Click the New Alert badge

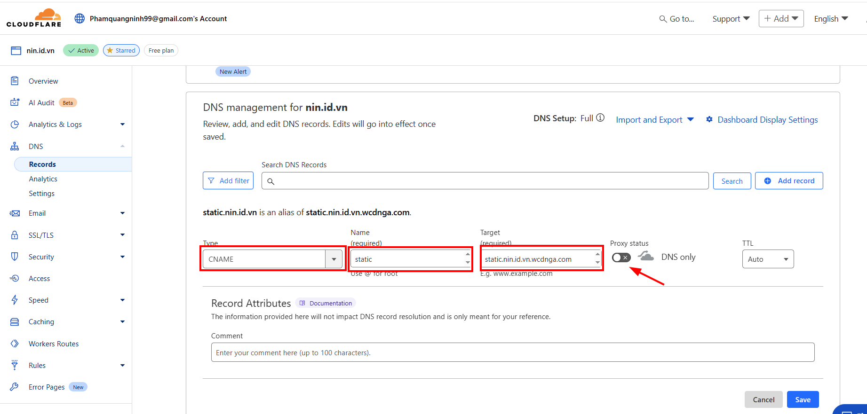point(233,71)
